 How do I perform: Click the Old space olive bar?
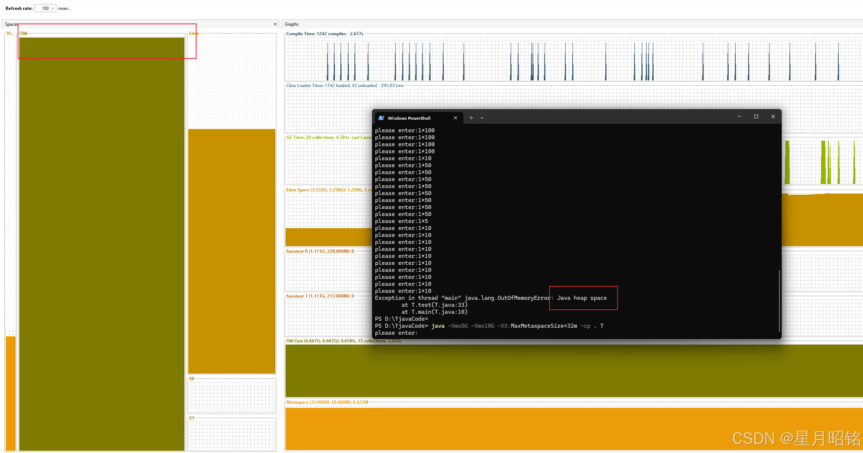102,242
